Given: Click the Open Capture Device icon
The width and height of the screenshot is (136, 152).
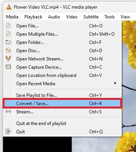Looking at the screenshot, I should click(8, 67).
